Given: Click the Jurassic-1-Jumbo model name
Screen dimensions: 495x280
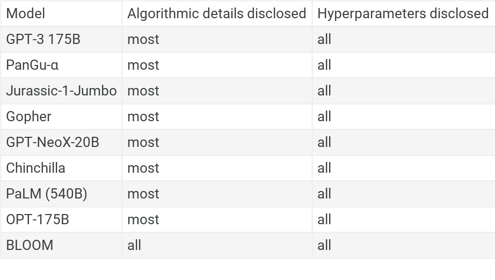Looking at the screenshot, I should coord(61,91).
